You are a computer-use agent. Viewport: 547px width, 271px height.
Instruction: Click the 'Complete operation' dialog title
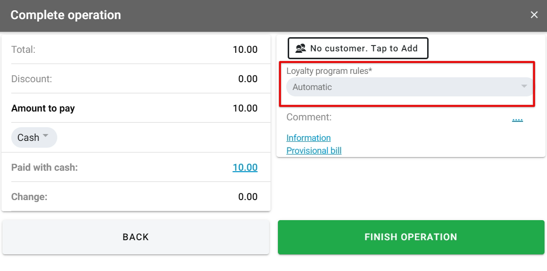click(66, 15)
